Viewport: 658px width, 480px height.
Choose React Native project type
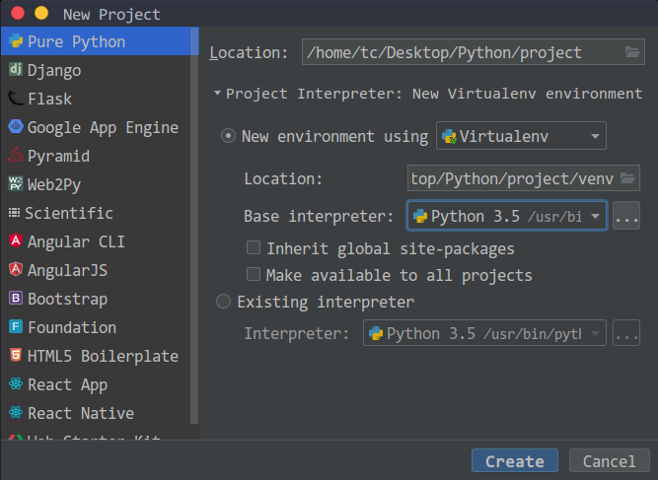[x=80, y=413]
